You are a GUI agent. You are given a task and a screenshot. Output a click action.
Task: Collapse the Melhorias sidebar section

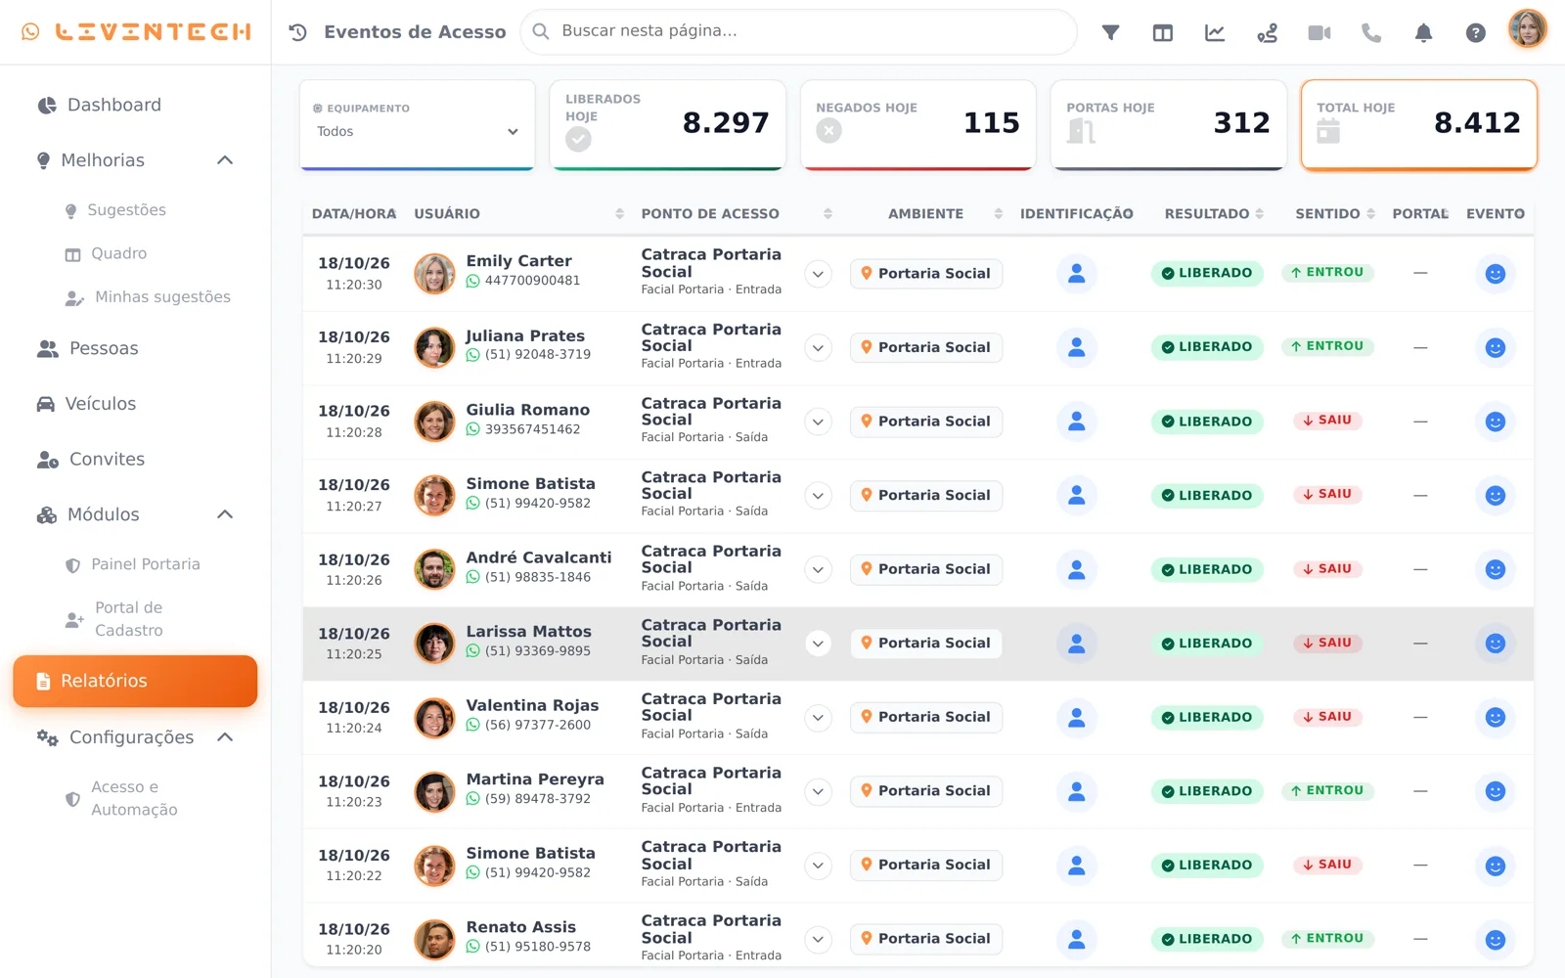(225, 160)
